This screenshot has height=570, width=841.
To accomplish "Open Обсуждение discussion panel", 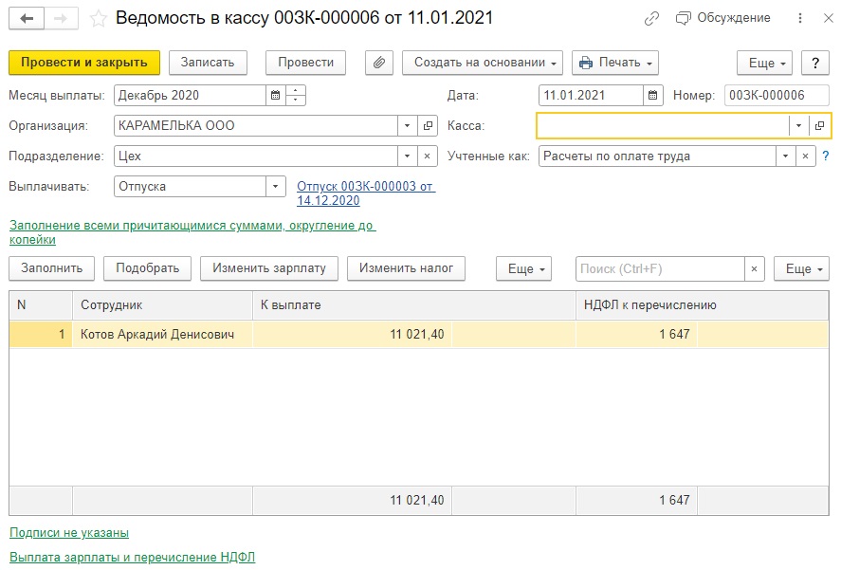I will click(723, 18).
